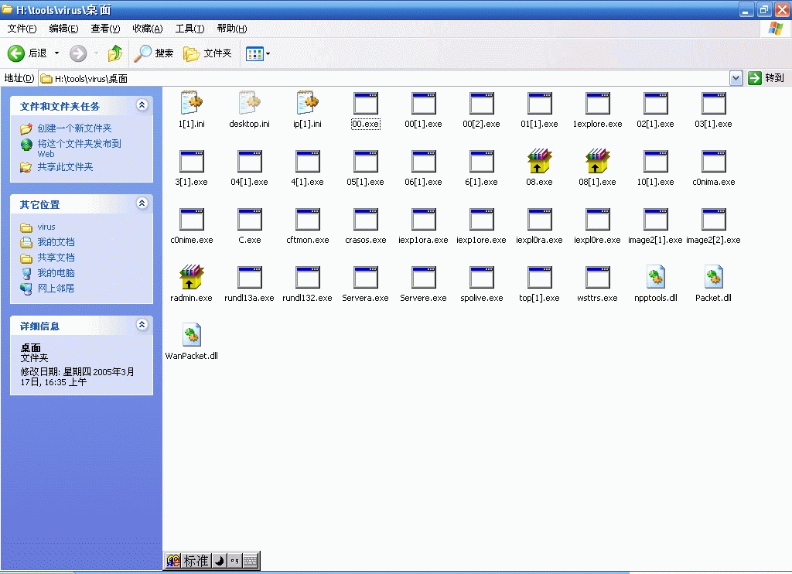Viewport: 792px width, 574px height.
Task: Click 共享此文件夹 link
Action: tap(65, 167)
